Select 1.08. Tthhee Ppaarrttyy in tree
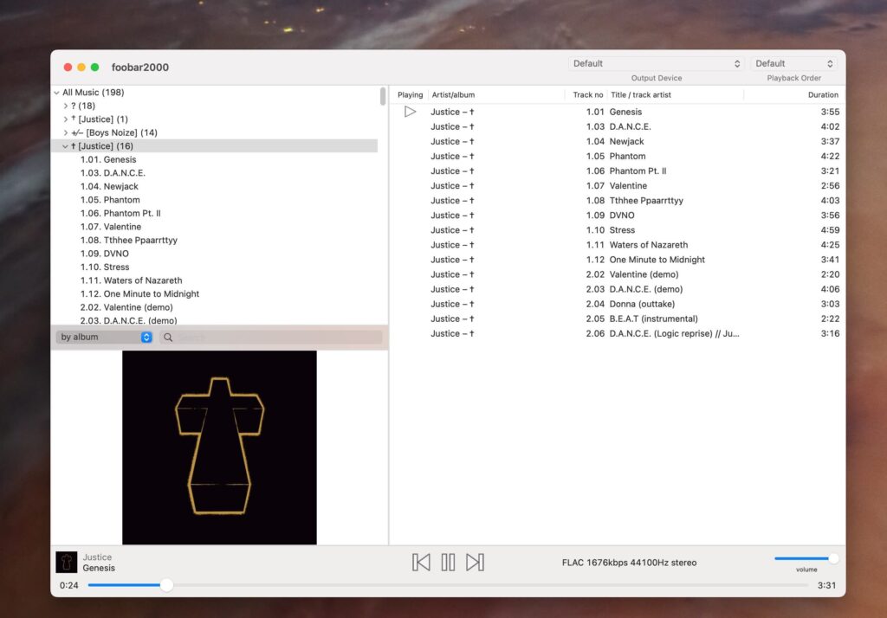The height and width of the screenshot is (618, 887). pyautogui.click(x=129, y=241)
